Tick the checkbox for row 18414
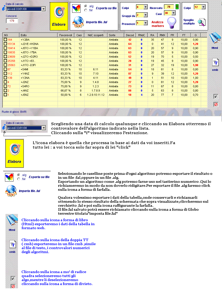The height and width of the screenshot is (289, 222). (5, 48)
